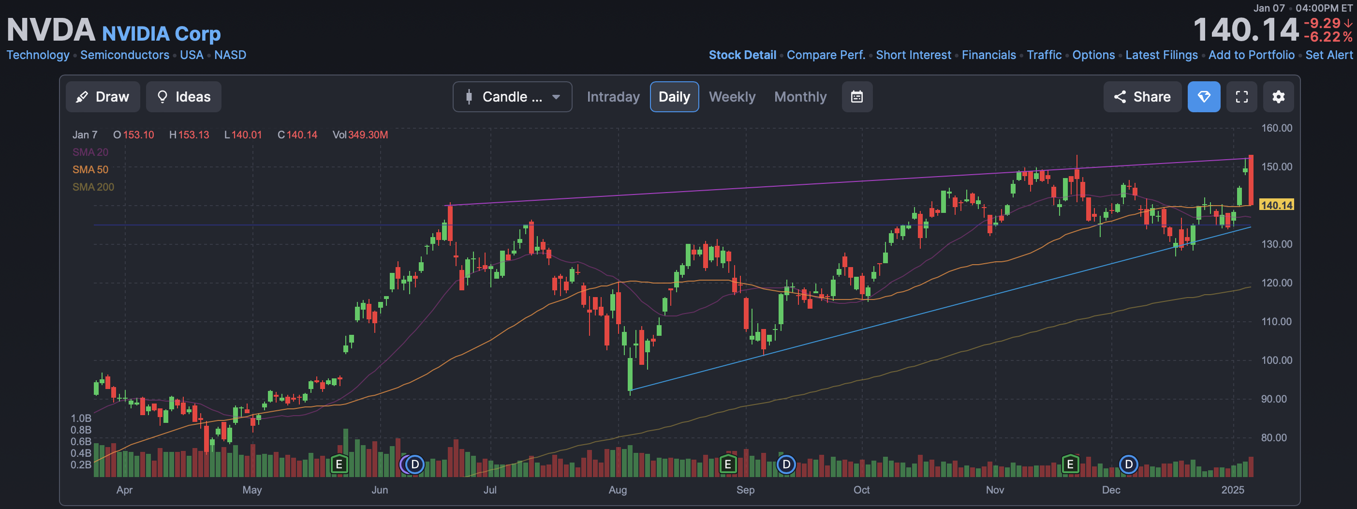Screen dimensions: 1357x509
Task: Click the Aug label on time axis
Action: click(618, 490)
